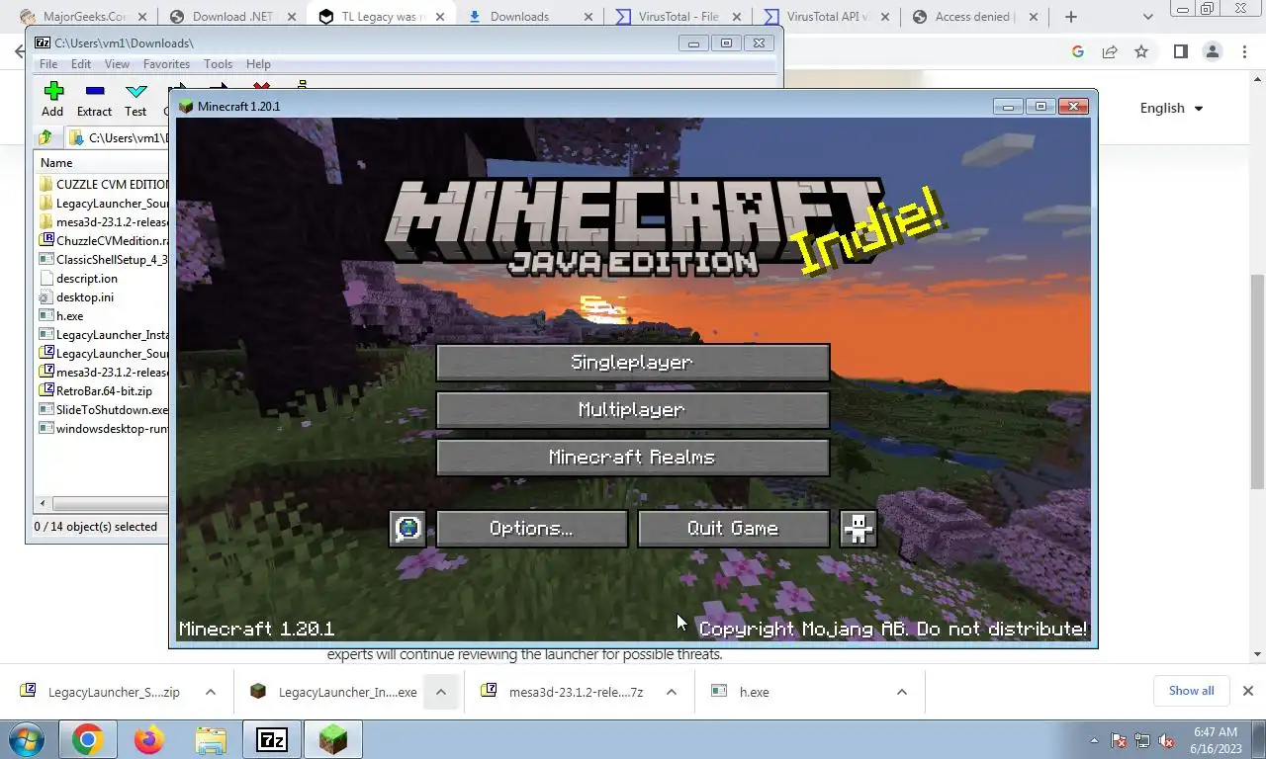Go up one folder in 7-Zip

point(45,138)
